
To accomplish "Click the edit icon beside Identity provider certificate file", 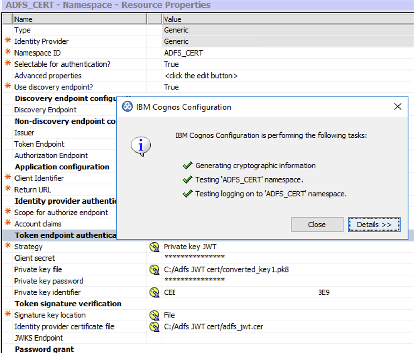I will point(154,326).
